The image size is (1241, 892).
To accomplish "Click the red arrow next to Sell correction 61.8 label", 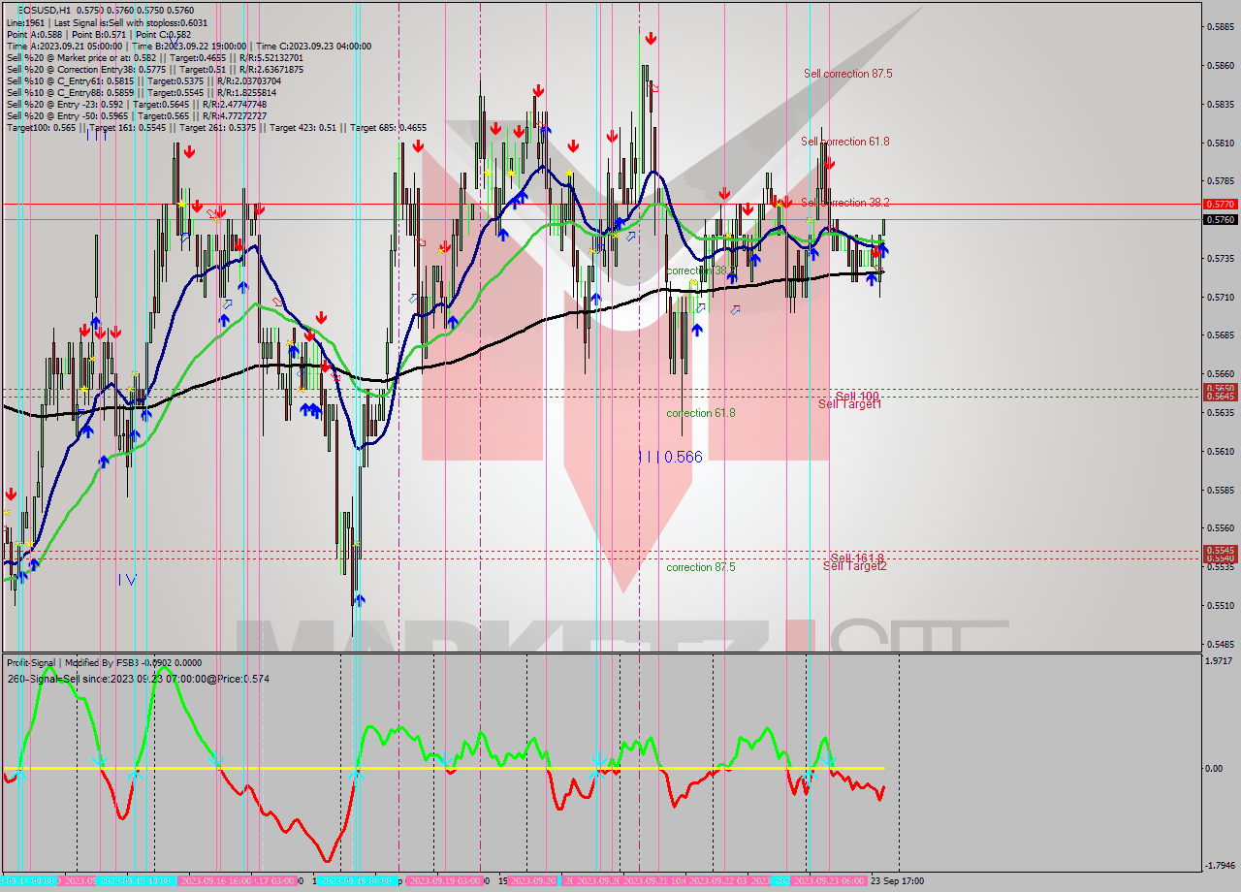I will [x=829, y=164].
